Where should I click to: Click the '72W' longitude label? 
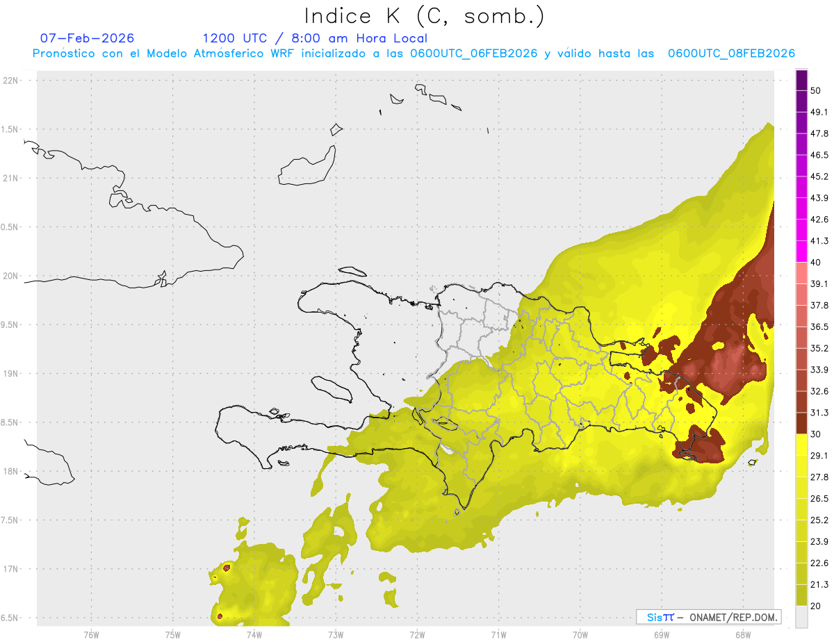tap(417, 635)
